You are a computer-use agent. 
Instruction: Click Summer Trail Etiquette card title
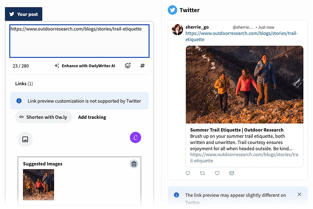(x=237, y=130)
